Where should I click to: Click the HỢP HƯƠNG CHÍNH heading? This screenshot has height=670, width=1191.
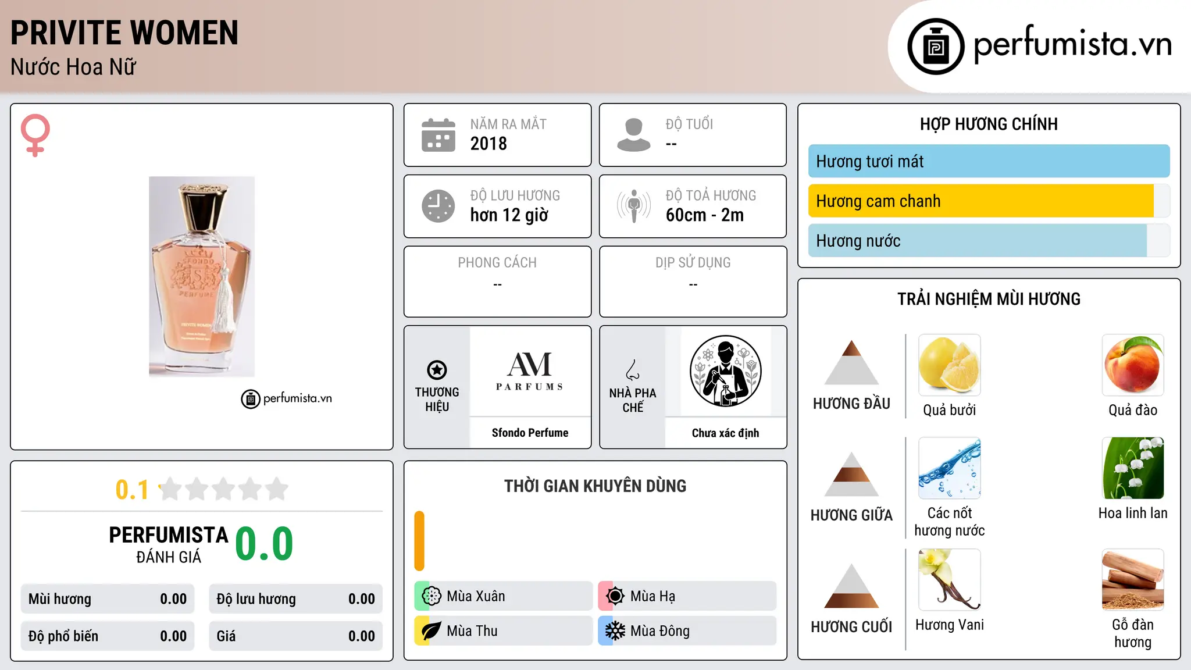(989, 124)
